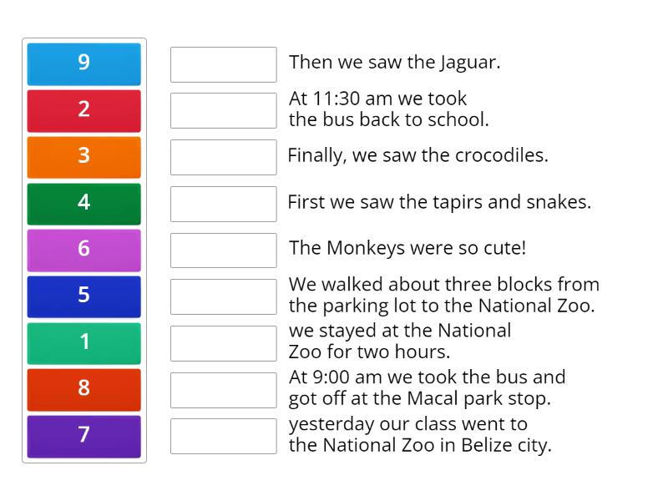Select the red number 2 tile

point(83,110)
